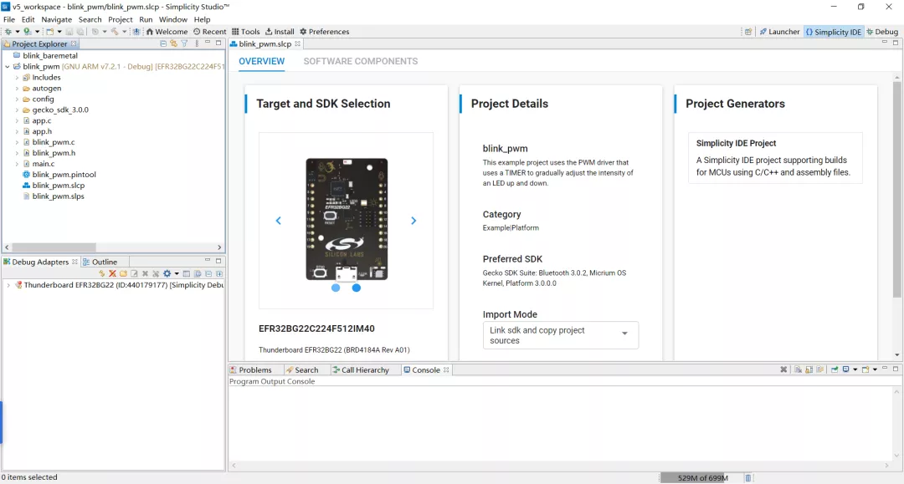Close the blink_pwm.slcp editor tab
The image size is (904, 484).
click(297, 43)
